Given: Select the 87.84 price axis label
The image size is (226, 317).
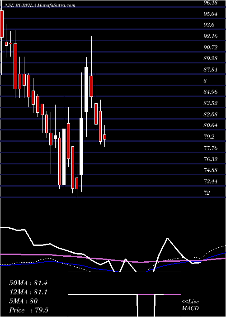Looking at the screenshot, I should click(212, 70).
